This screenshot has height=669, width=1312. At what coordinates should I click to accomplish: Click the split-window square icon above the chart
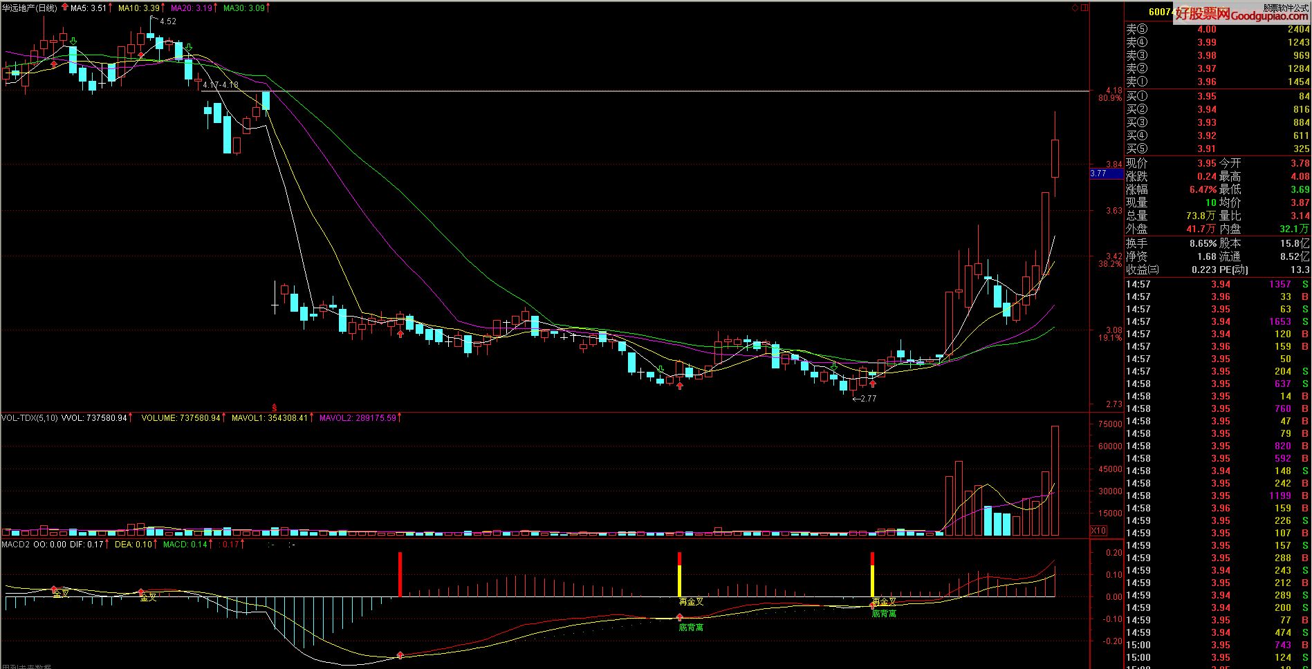[1084, 8]
